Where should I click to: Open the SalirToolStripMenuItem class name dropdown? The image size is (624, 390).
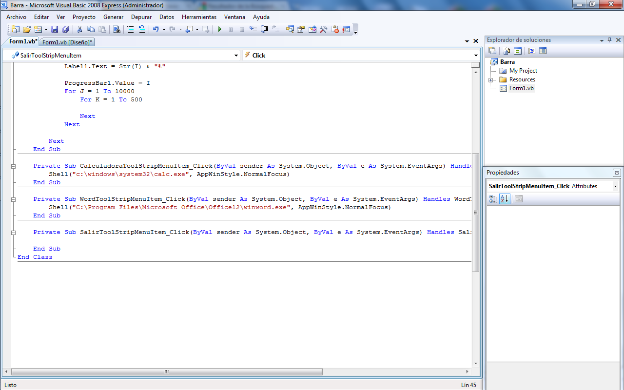[x=236, y=56]
